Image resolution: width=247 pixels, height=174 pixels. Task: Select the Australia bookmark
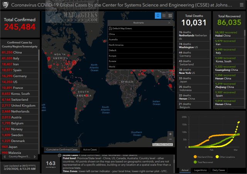[x=140, y=39]
